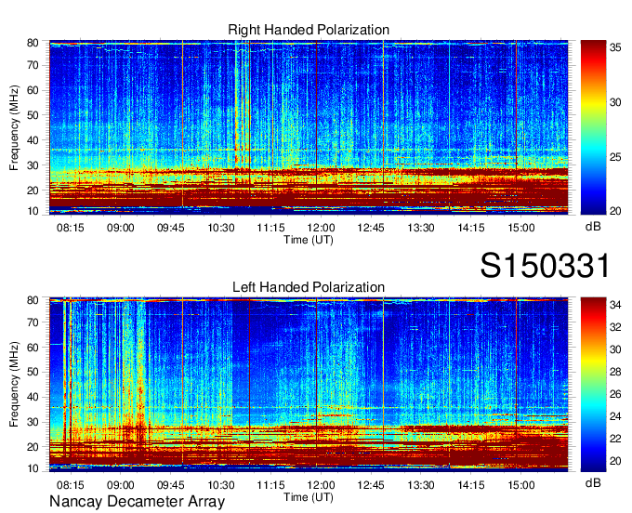The height and width of the screenshot is (513, 632).
Task: Click 40 MHz tick on Right Handed frequency axis
Action: point(33,140)
